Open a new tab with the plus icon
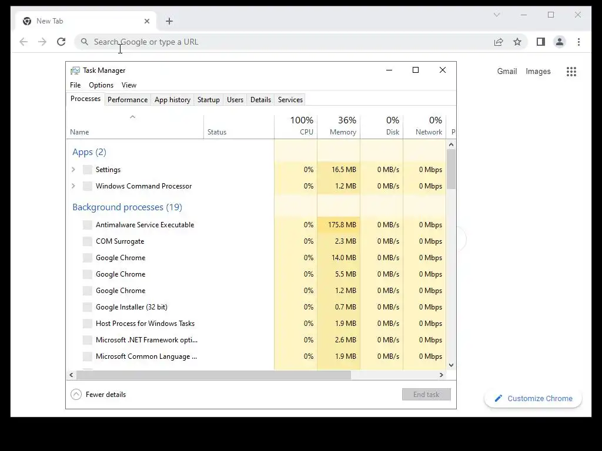The width and height of the screenshot is (602, 451). [169, 21]
